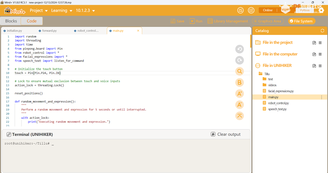This screenshot has width=328, height=173.
Task: Toggle the File System panel
Action: 301,21
